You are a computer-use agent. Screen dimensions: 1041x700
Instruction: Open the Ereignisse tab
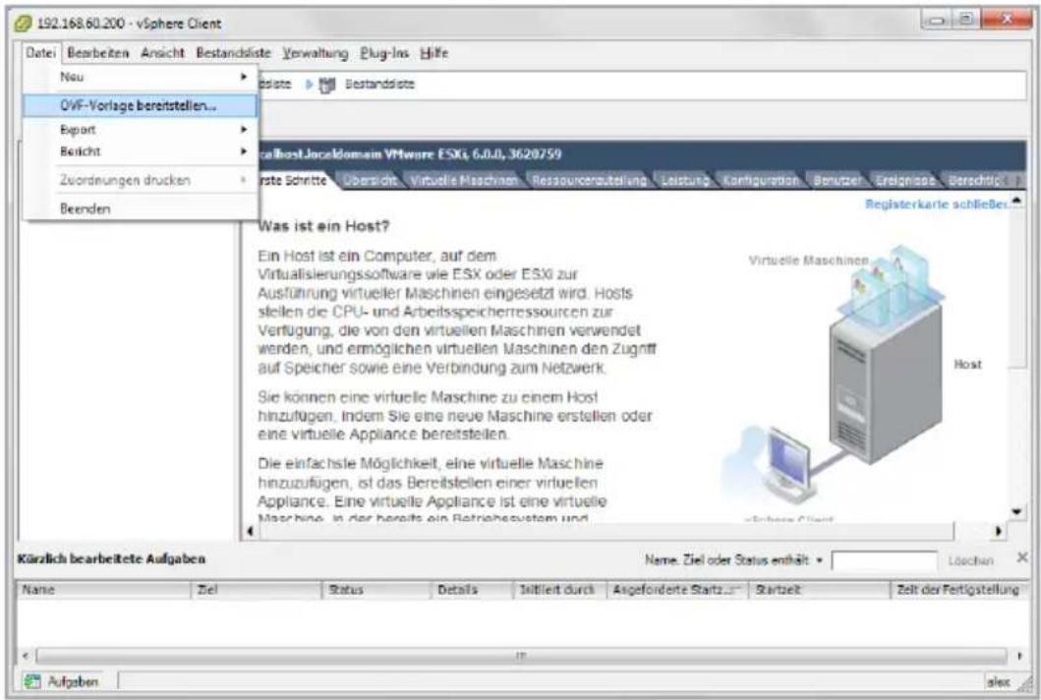[905, 180]
